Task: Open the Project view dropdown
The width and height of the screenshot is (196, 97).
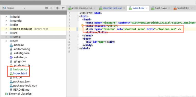Action: coord(24,8)
